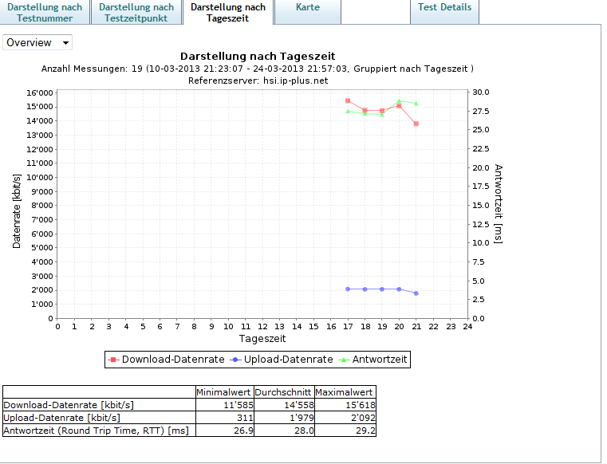Click the Antwortzeit (Round Trip Time) table row label

point(96,431)
